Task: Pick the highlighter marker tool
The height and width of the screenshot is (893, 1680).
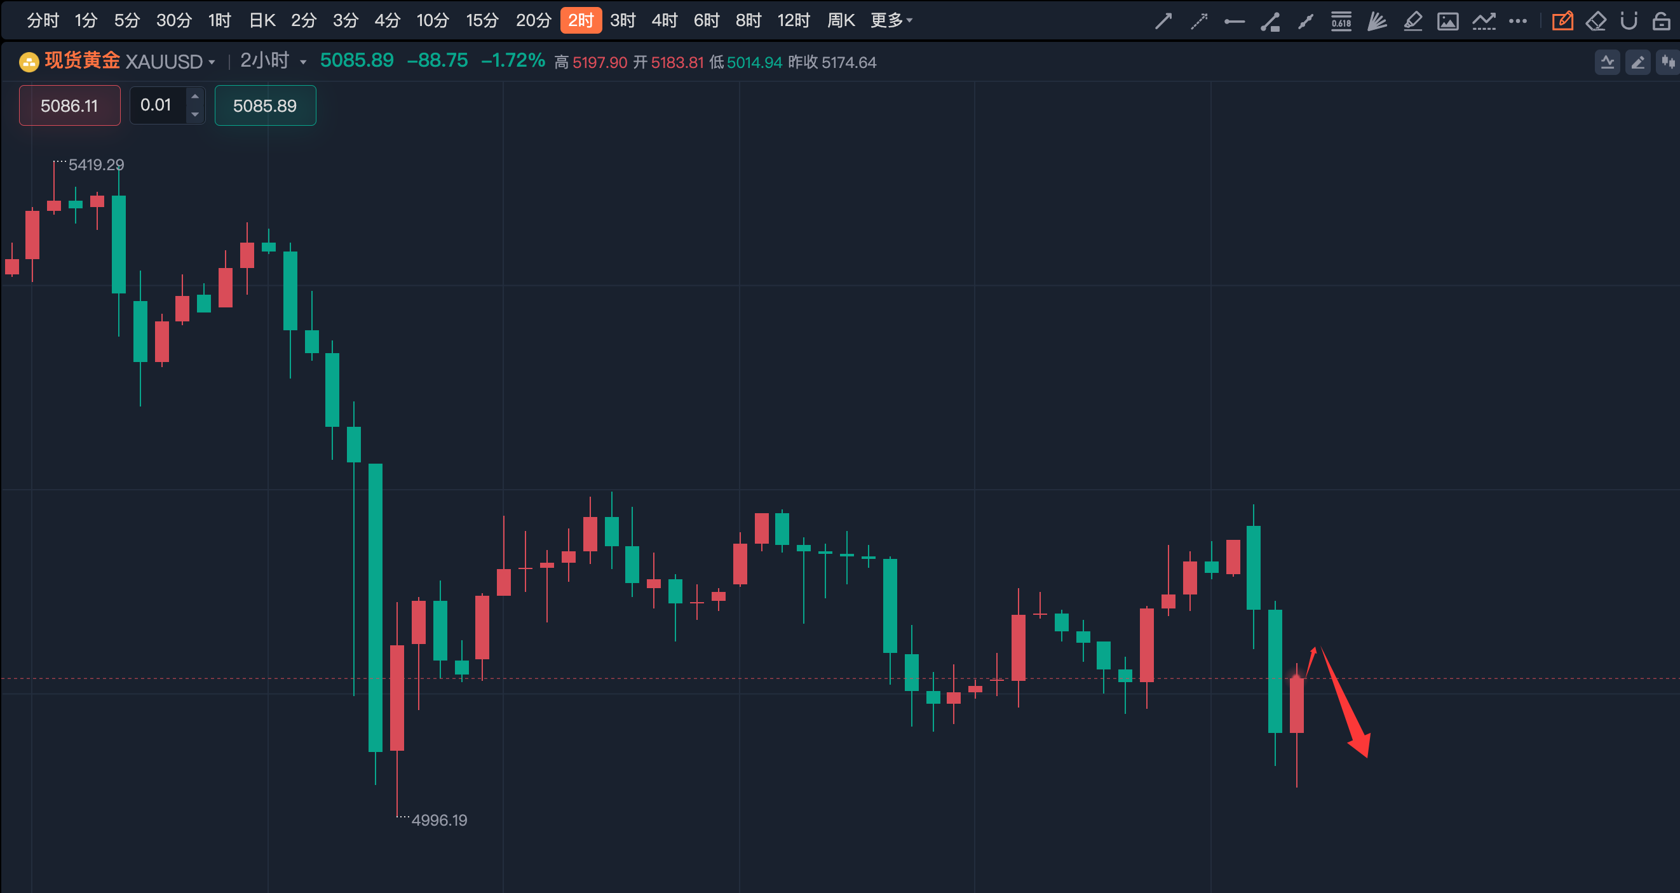Action: (x=1412, y=22)
